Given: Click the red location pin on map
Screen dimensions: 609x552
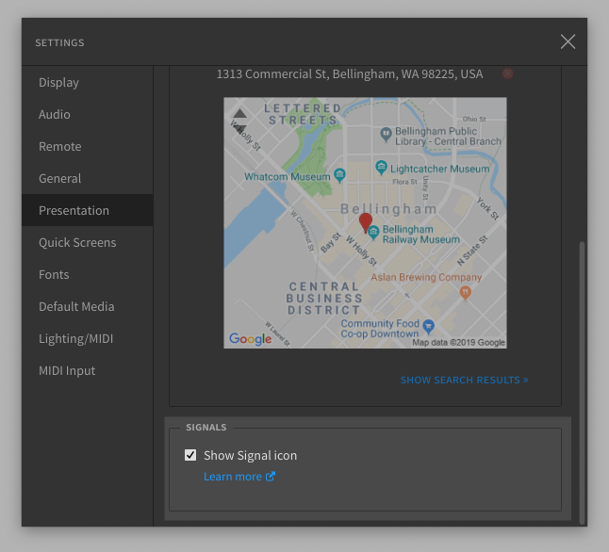Looking at the screenshot, I should coord(365,222).
